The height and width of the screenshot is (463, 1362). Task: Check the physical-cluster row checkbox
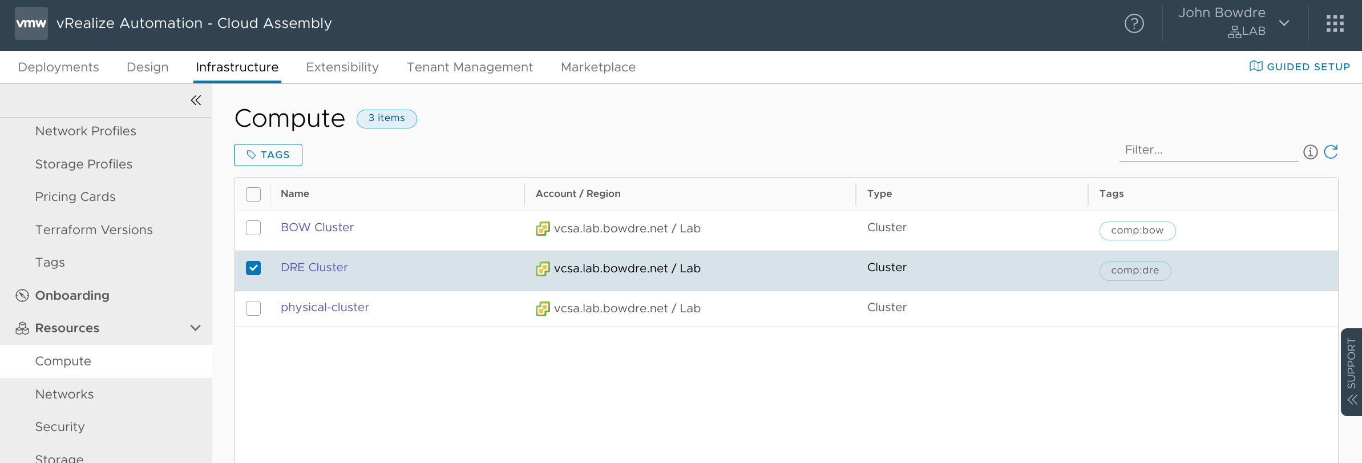tap(253, 308)
